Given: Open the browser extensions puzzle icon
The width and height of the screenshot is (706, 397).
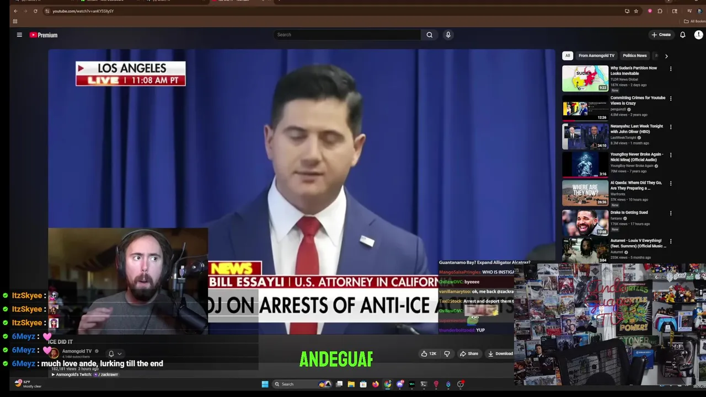Looking at the screenshot, I should coord(660,11).
